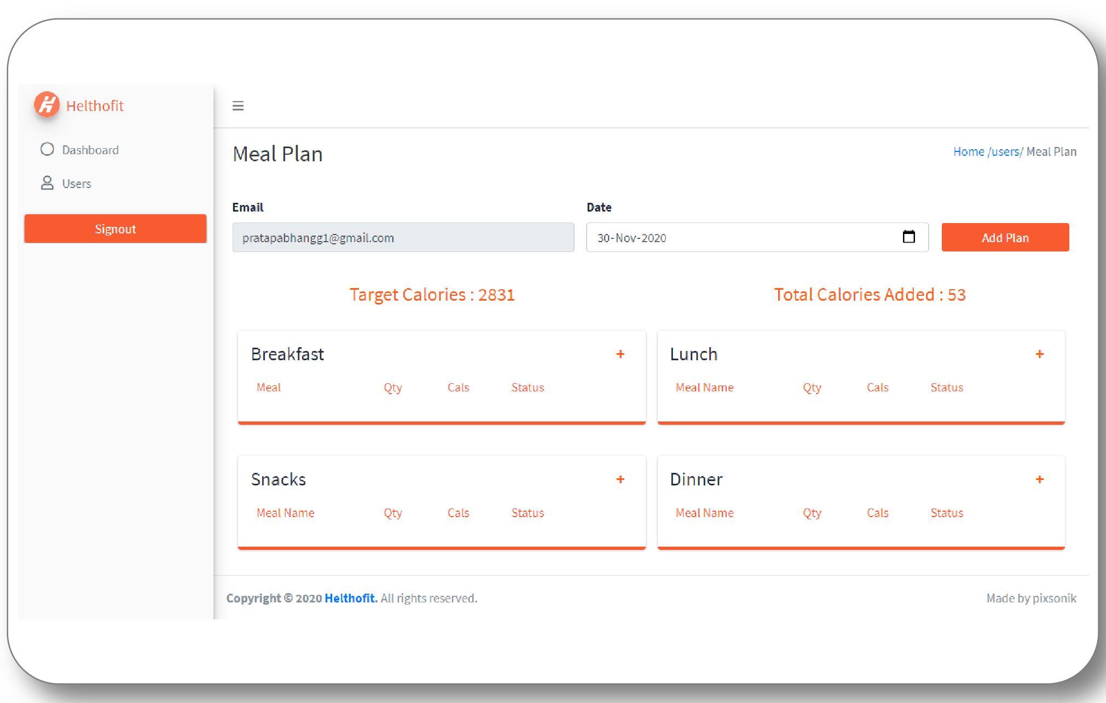Go to Users in the sidebar
This screenshot has width=1106, height=703.
(x=77, y=184)
